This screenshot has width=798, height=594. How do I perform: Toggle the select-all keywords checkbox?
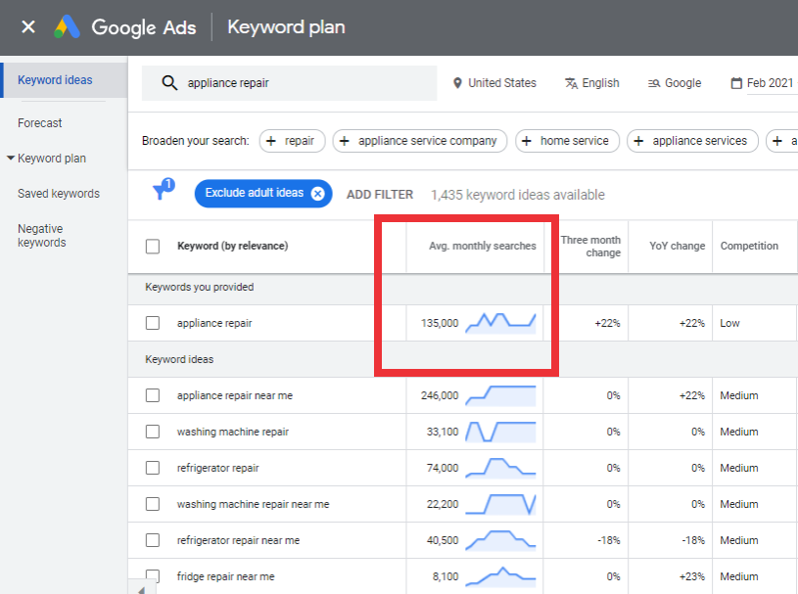tap(153, 247)
